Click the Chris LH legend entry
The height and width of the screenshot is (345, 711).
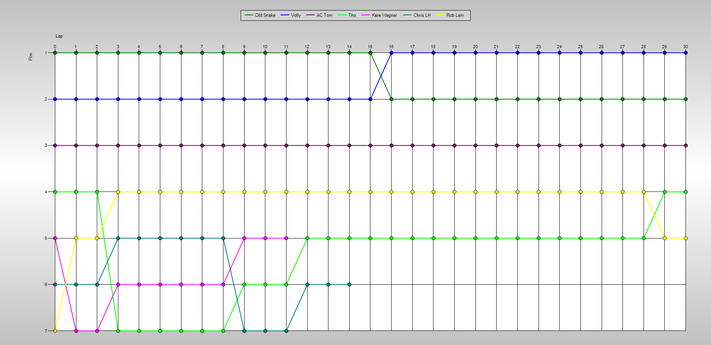(x=417, y=15)
